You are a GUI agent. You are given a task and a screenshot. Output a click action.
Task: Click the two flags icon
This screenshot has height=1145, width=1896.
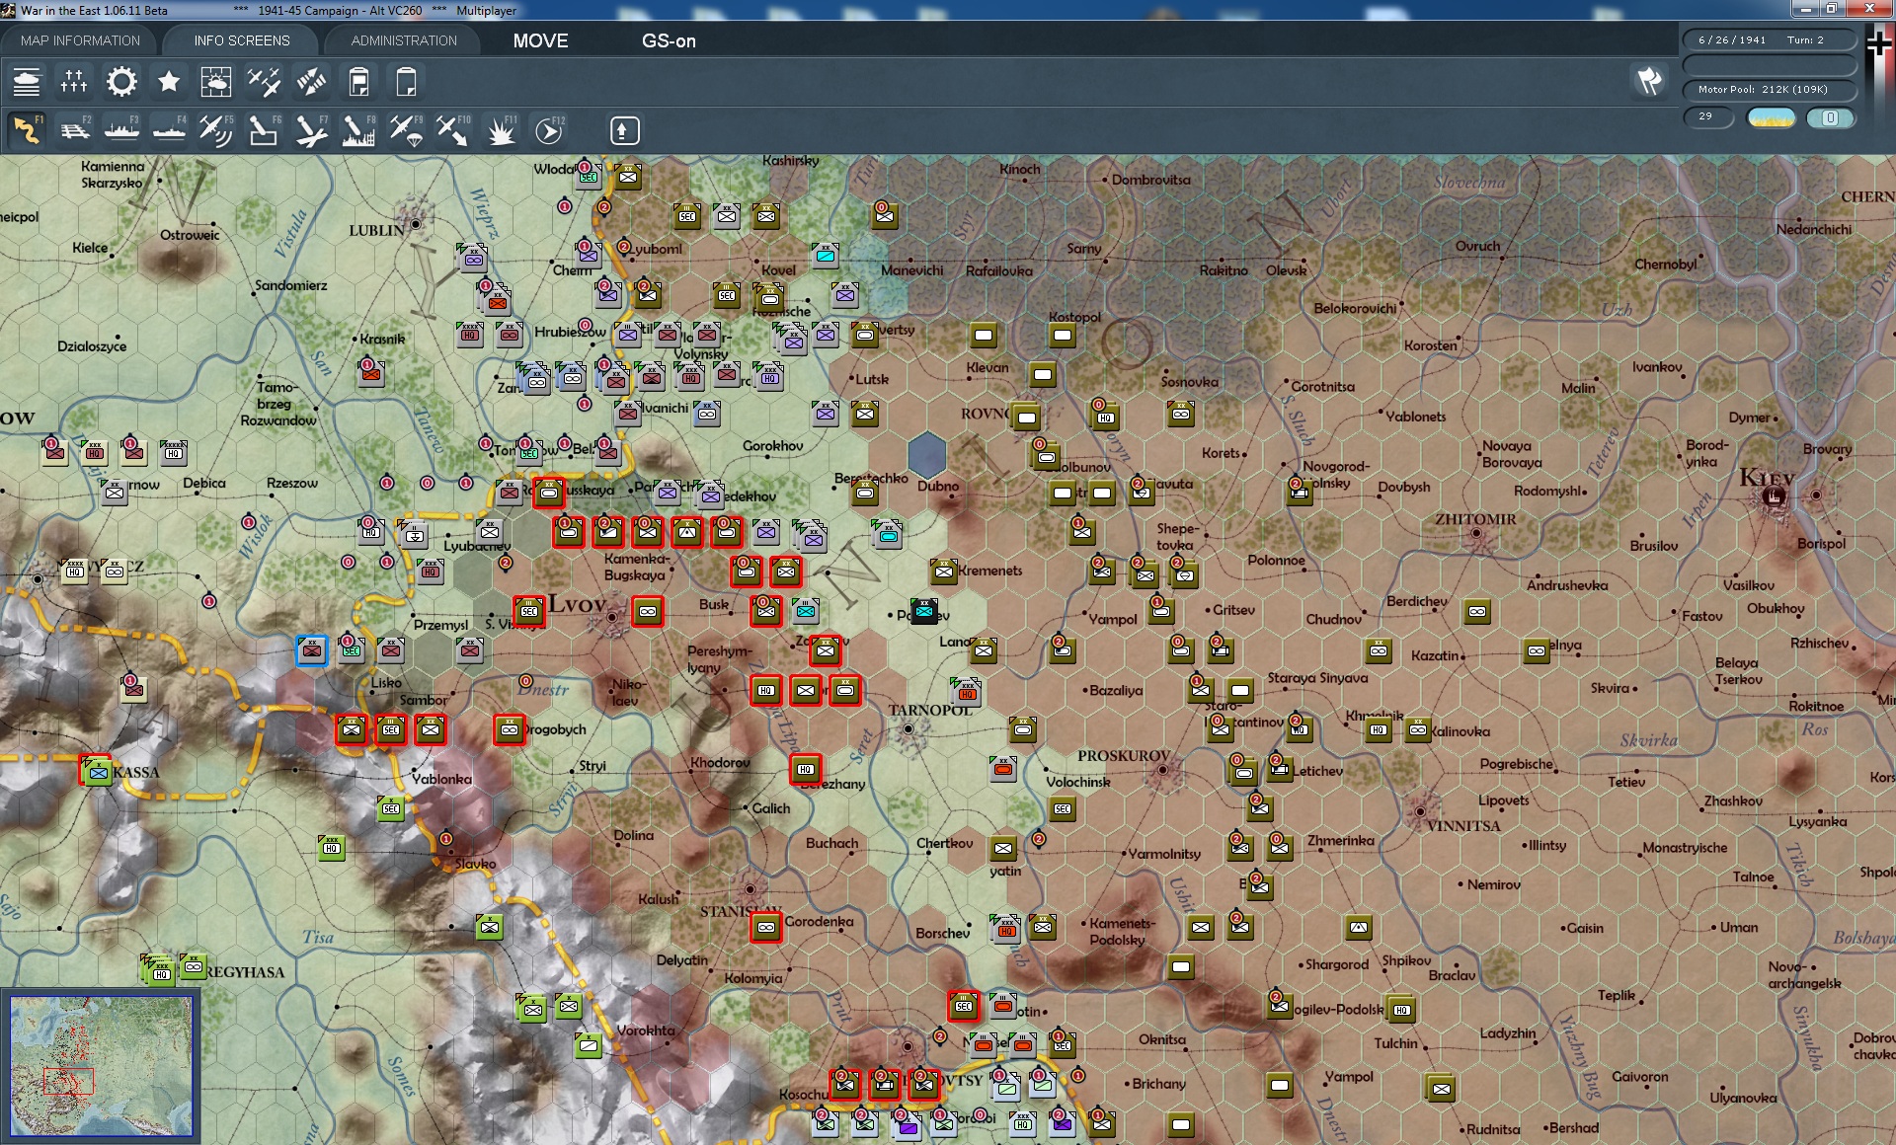coord(1649,81)
